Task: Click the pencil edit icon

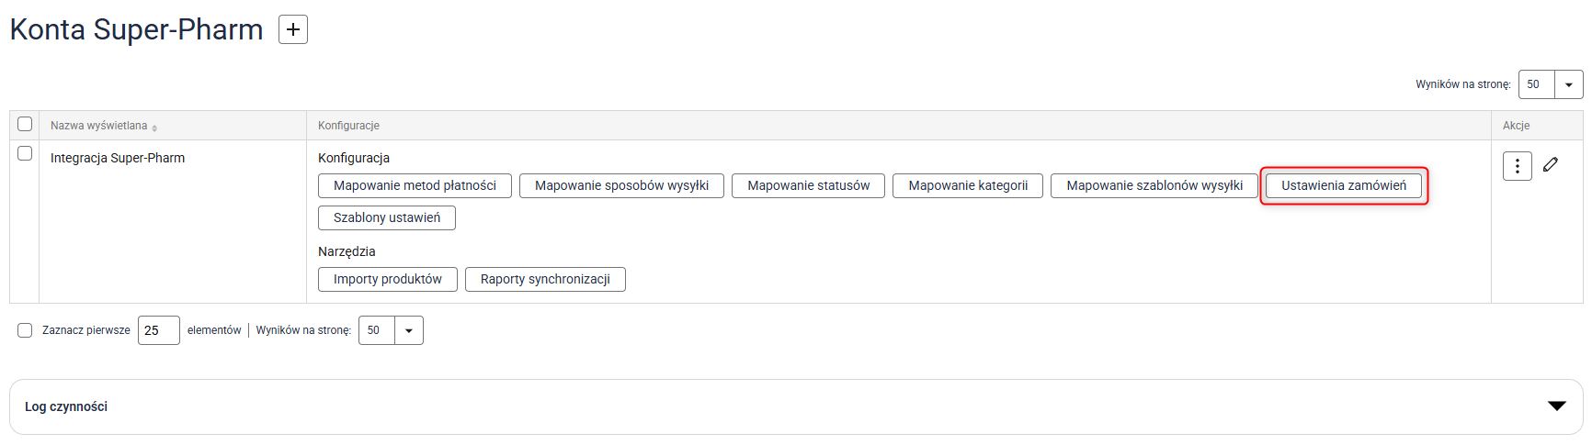Action: [1551, 165]
